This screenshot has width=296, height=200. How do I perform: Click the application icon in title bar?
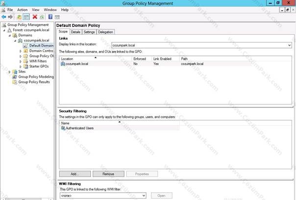(3, 3)
